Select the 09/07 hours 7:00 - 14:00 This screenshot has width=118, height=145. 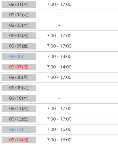point(59,67)
